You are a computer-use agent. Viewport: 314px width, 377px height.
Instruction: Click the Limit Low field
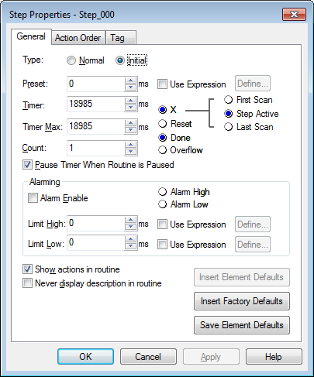pyautogui.click(x=95, y=242)
